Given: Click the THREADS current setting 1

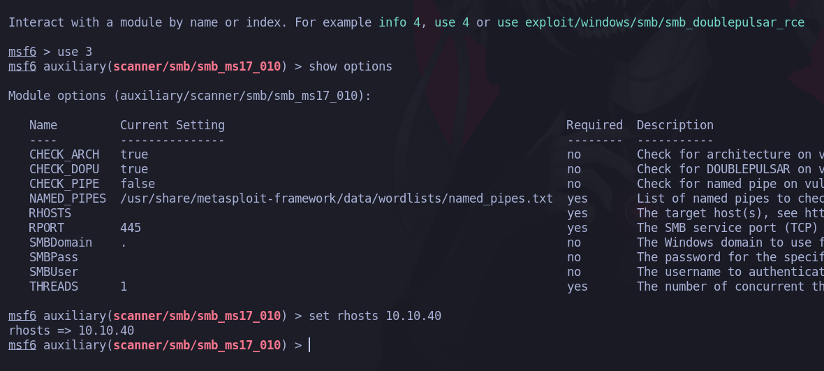Looking at the screenshot, I should point(124,286).
